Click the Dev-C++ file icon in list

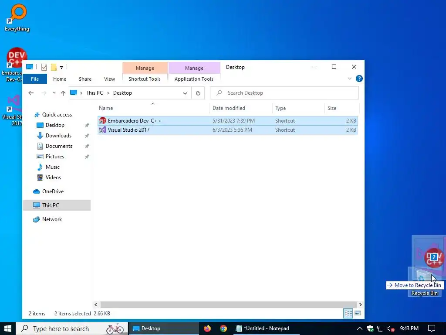[x=103, y=121]
